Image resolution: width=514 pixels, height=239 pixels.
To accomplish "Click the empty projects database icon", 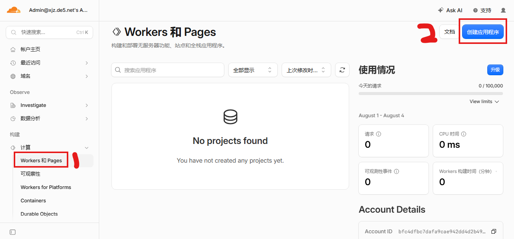I will 230,117.
